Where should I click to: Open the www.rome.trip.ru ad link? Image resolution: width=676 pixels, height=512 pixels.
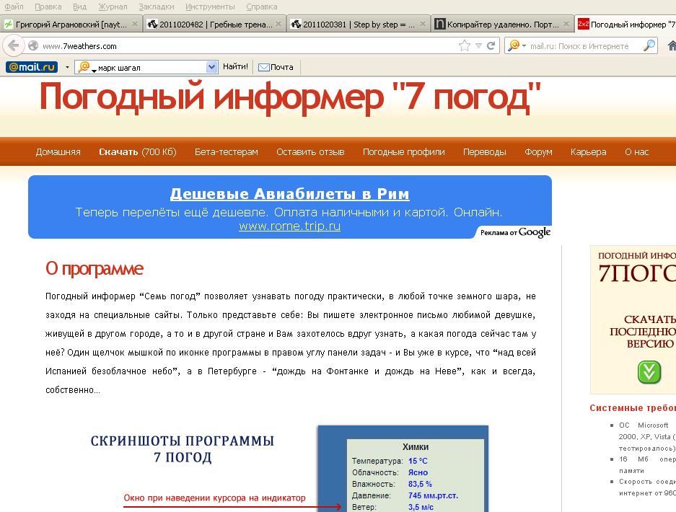point(290,226)
